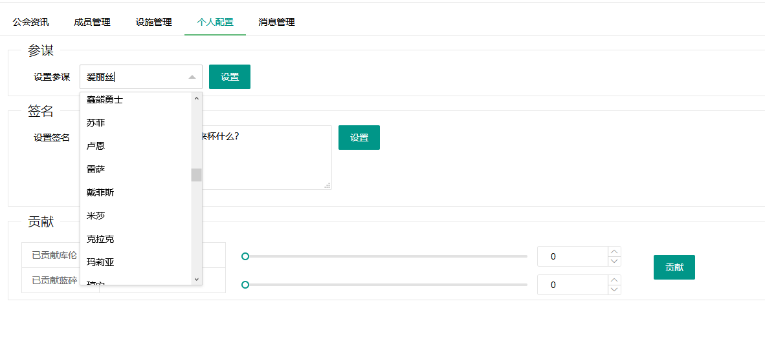Viewport: 765px width, 359px height.
Task: Decrease the upper contribution value with down arrow
Action: click(614, 262)
